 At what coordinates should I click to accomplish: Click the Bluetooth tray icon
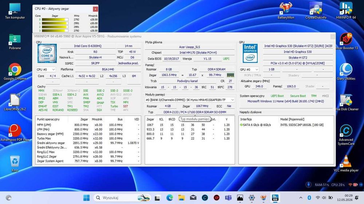pos(309,198)
